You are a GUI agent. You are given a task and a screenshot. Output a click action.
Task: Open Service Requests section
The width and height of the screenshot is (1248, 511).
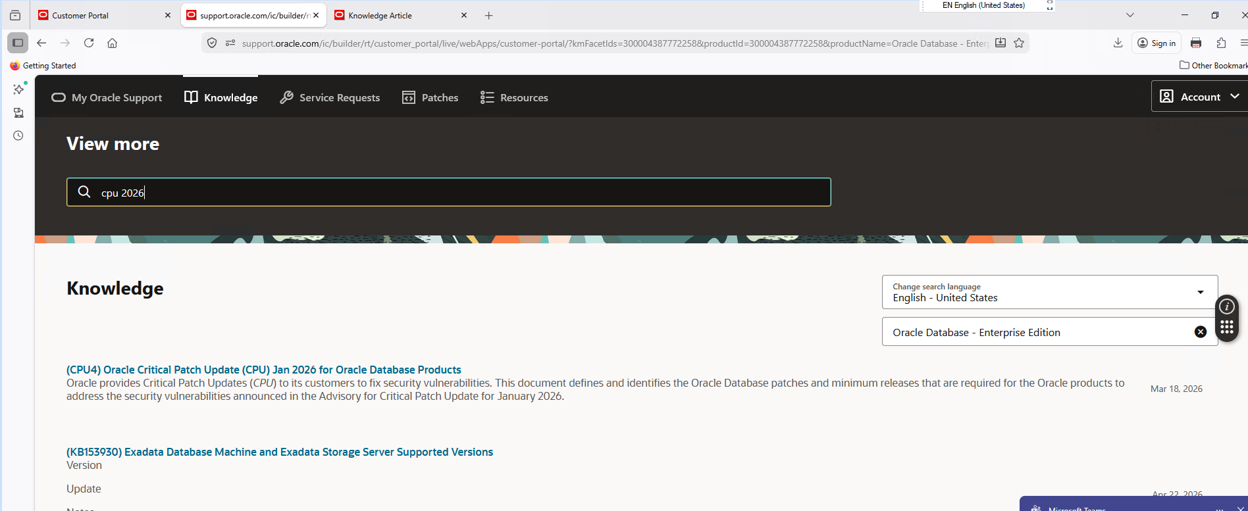pyautogui.click(x=330, y=97)
